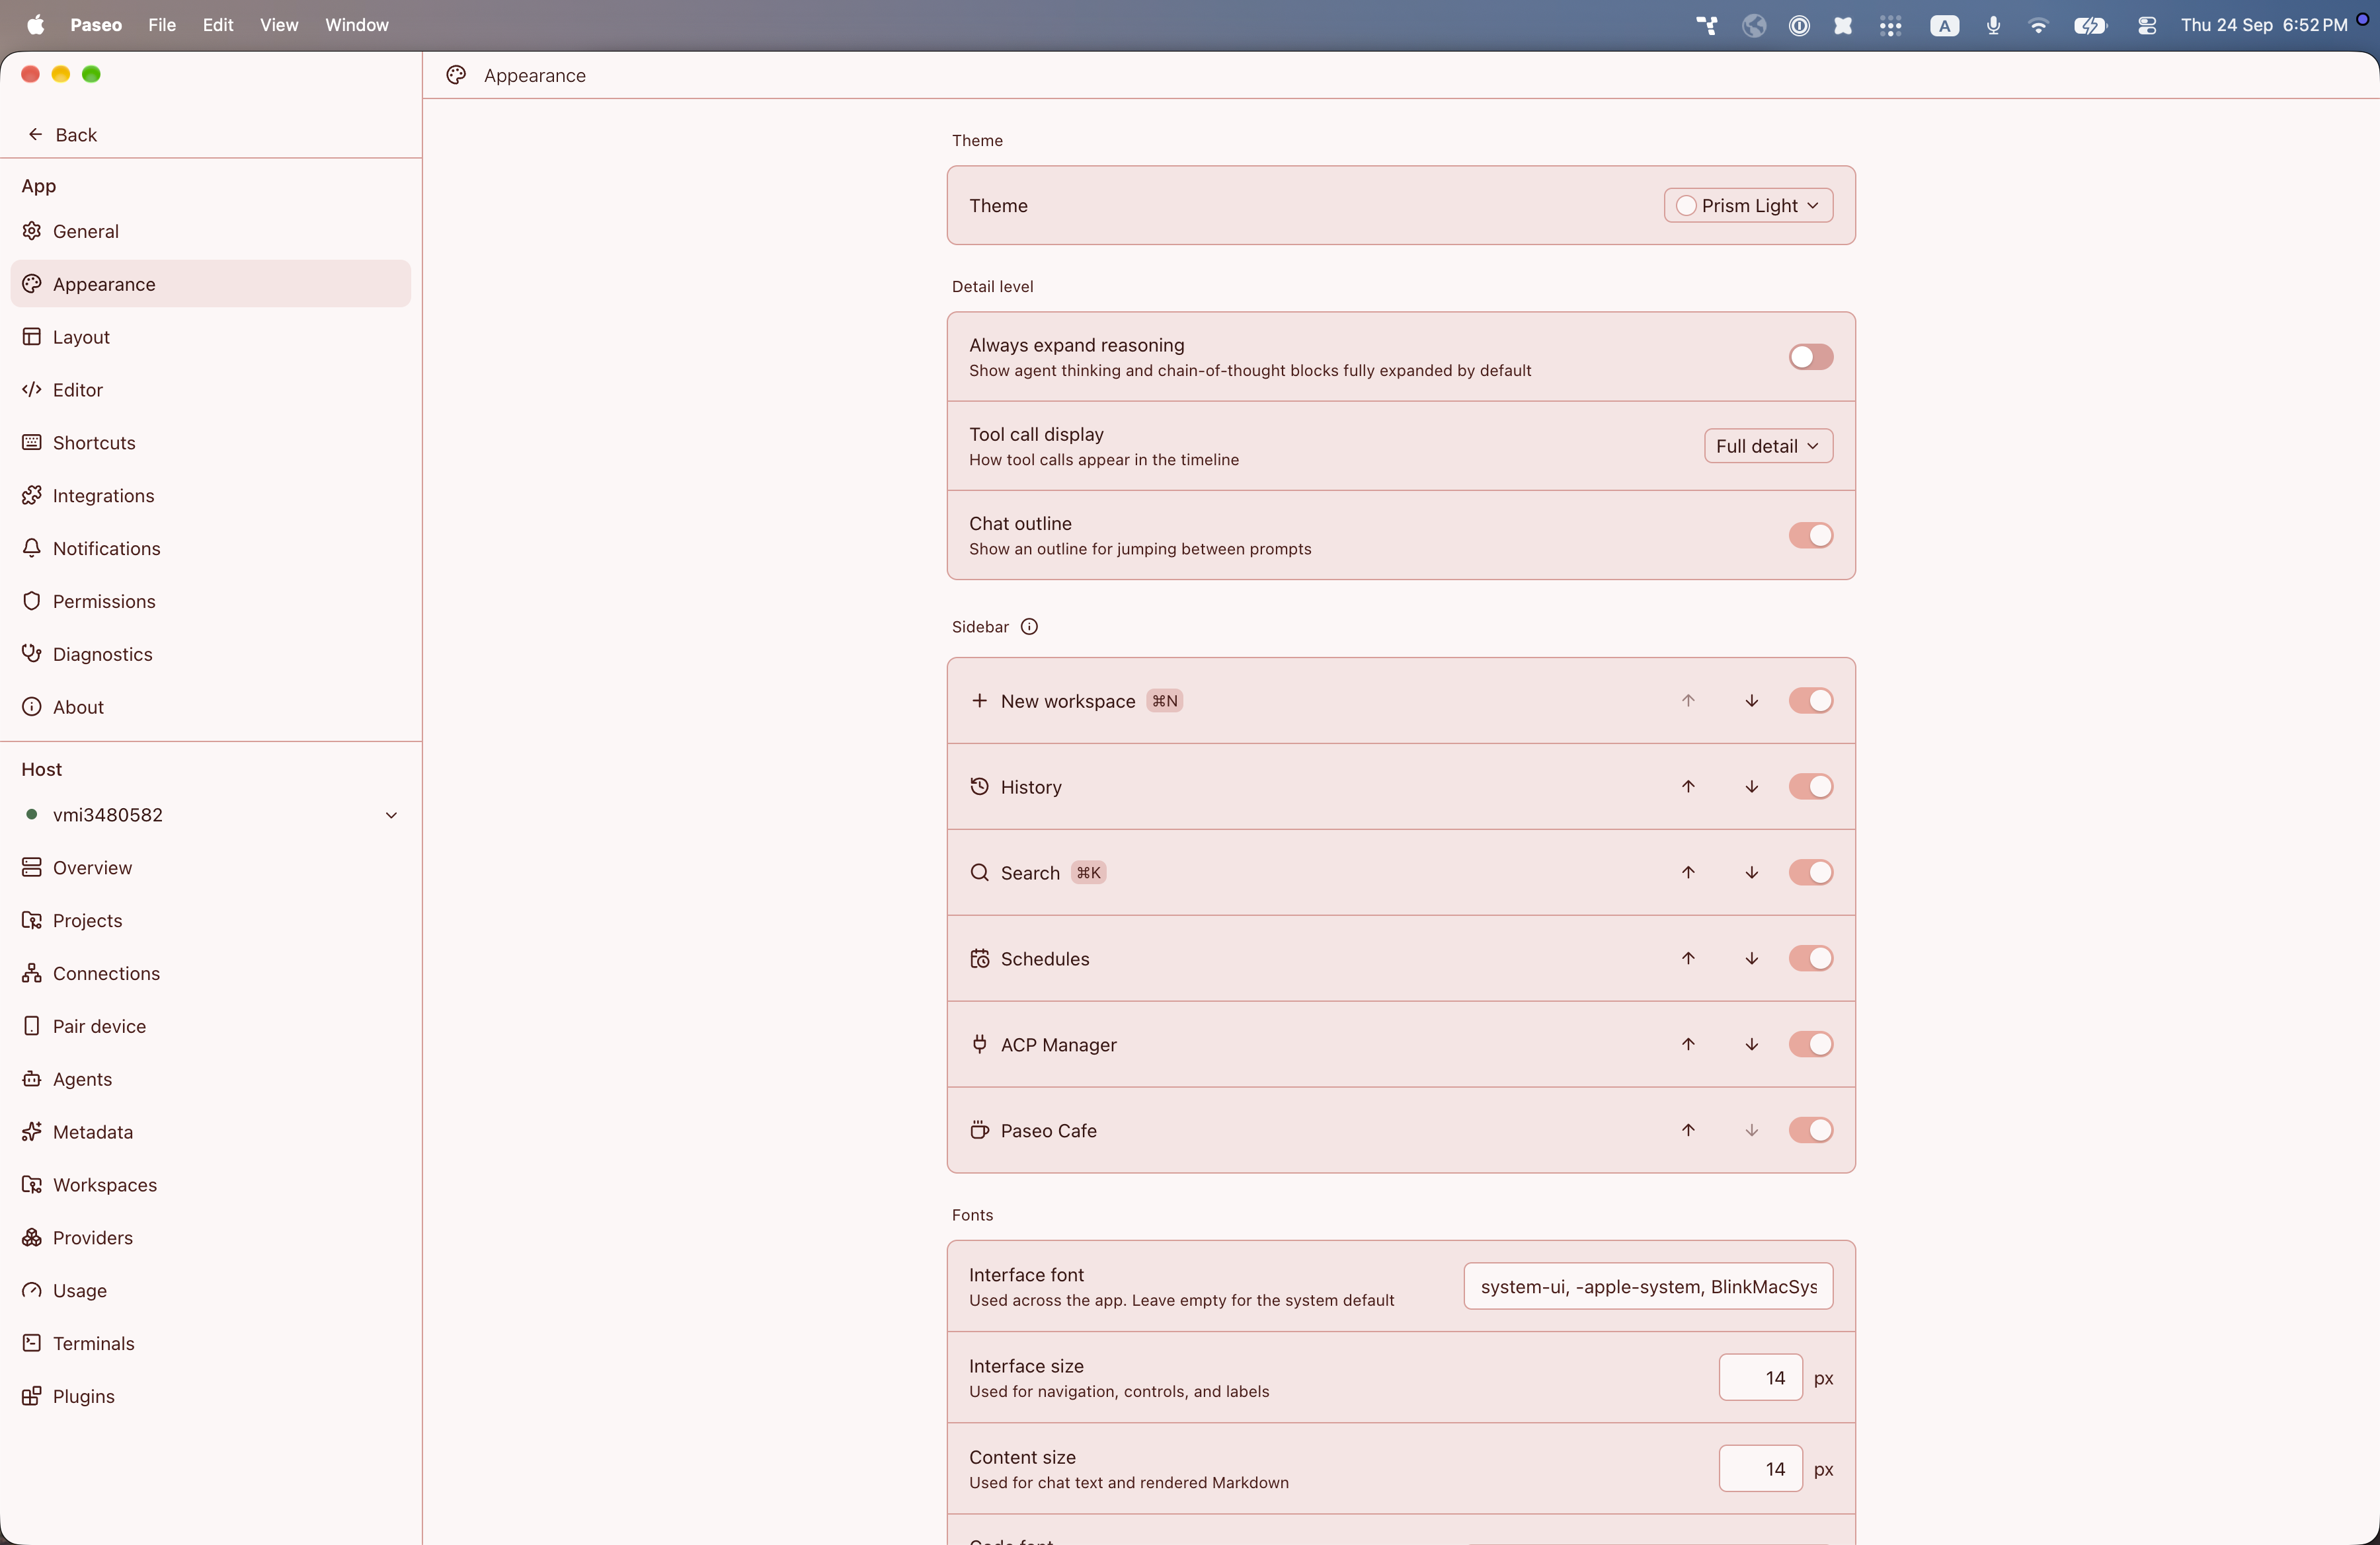This screenshot has height=1545, width=2380.
Task: Click the Interface size px field
Action: click(1760, 1377)
